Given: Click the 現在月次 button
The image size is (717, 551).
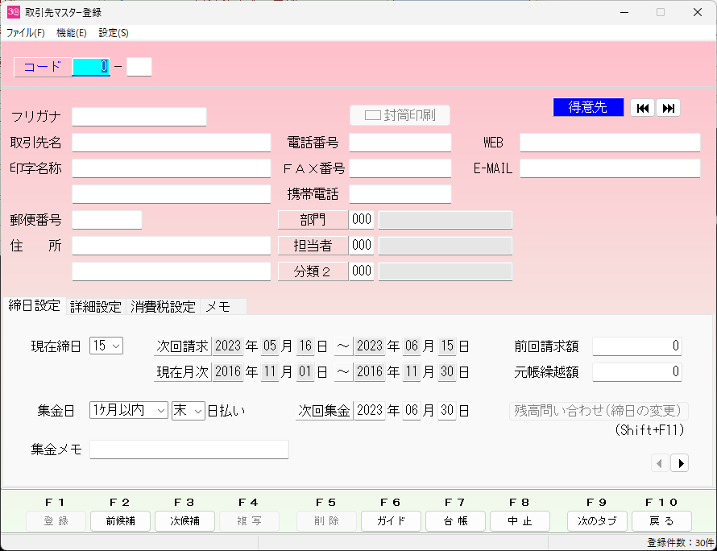Looking at the screenshot, I should click(182, 371).
